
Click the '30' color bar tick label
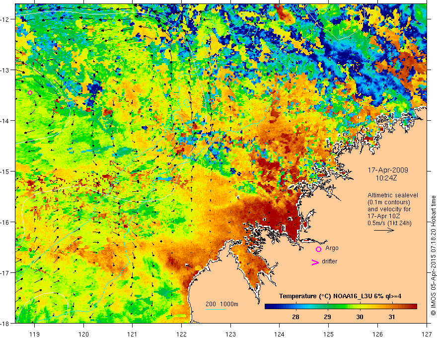360,317
